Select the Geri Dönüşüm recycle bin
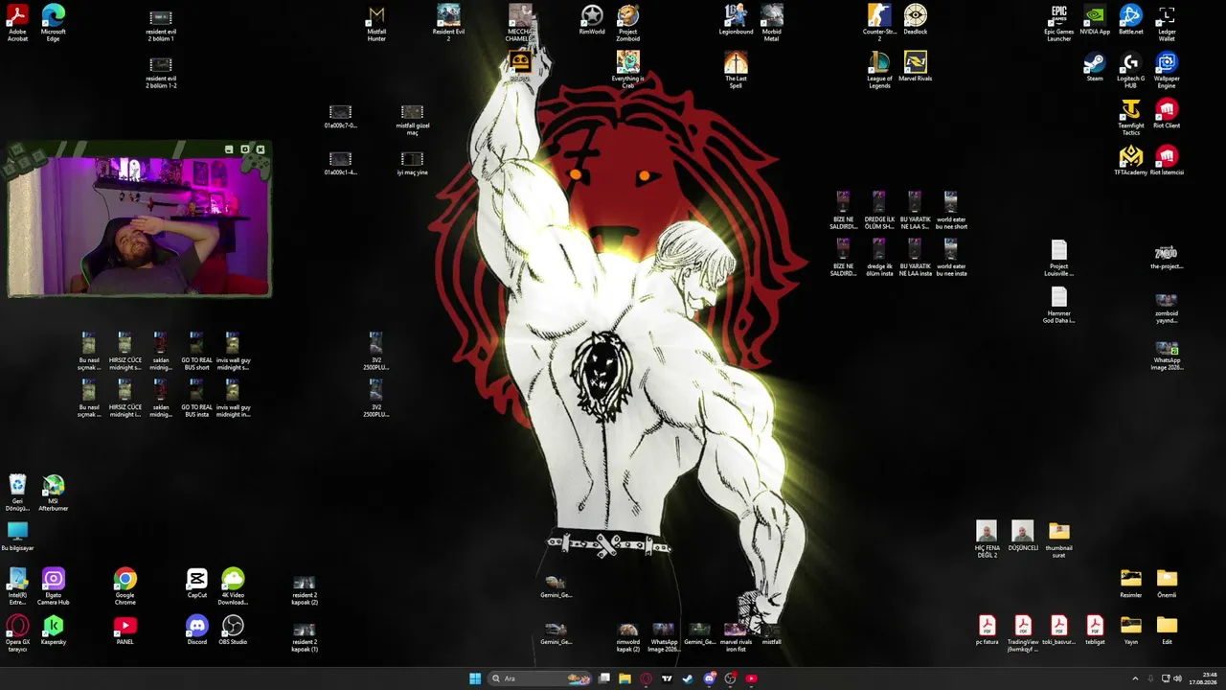Viewport: 1226px width, 690px height. (x=17, y=494)
